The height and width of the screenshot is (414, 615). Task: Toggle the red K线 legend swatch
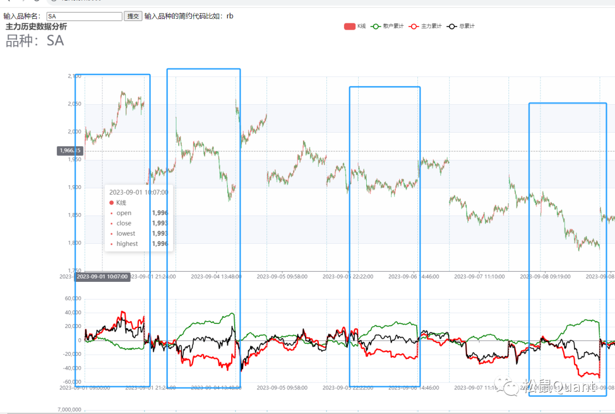(x=350, y=26)
